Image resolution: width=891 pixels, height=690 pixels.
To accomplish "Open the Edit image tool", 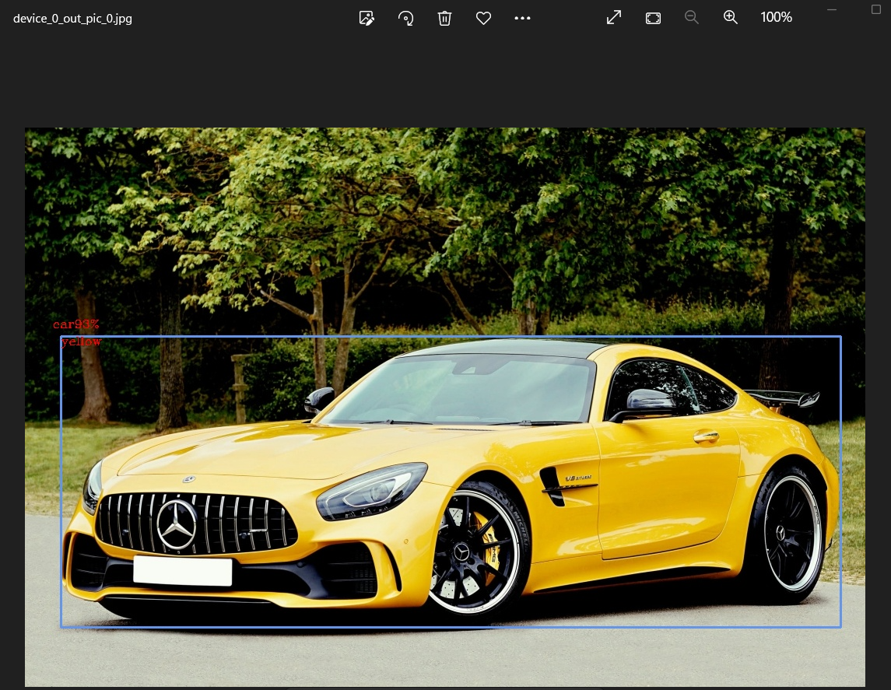I will [367, 18].
